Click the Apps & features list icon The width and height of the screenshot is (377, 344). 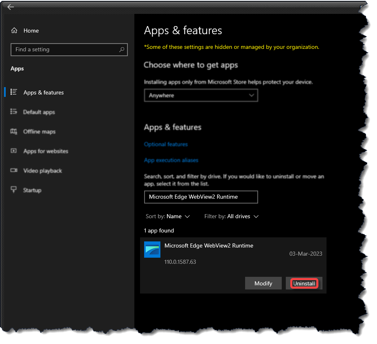pyautogui.click(x=14, y=92)
